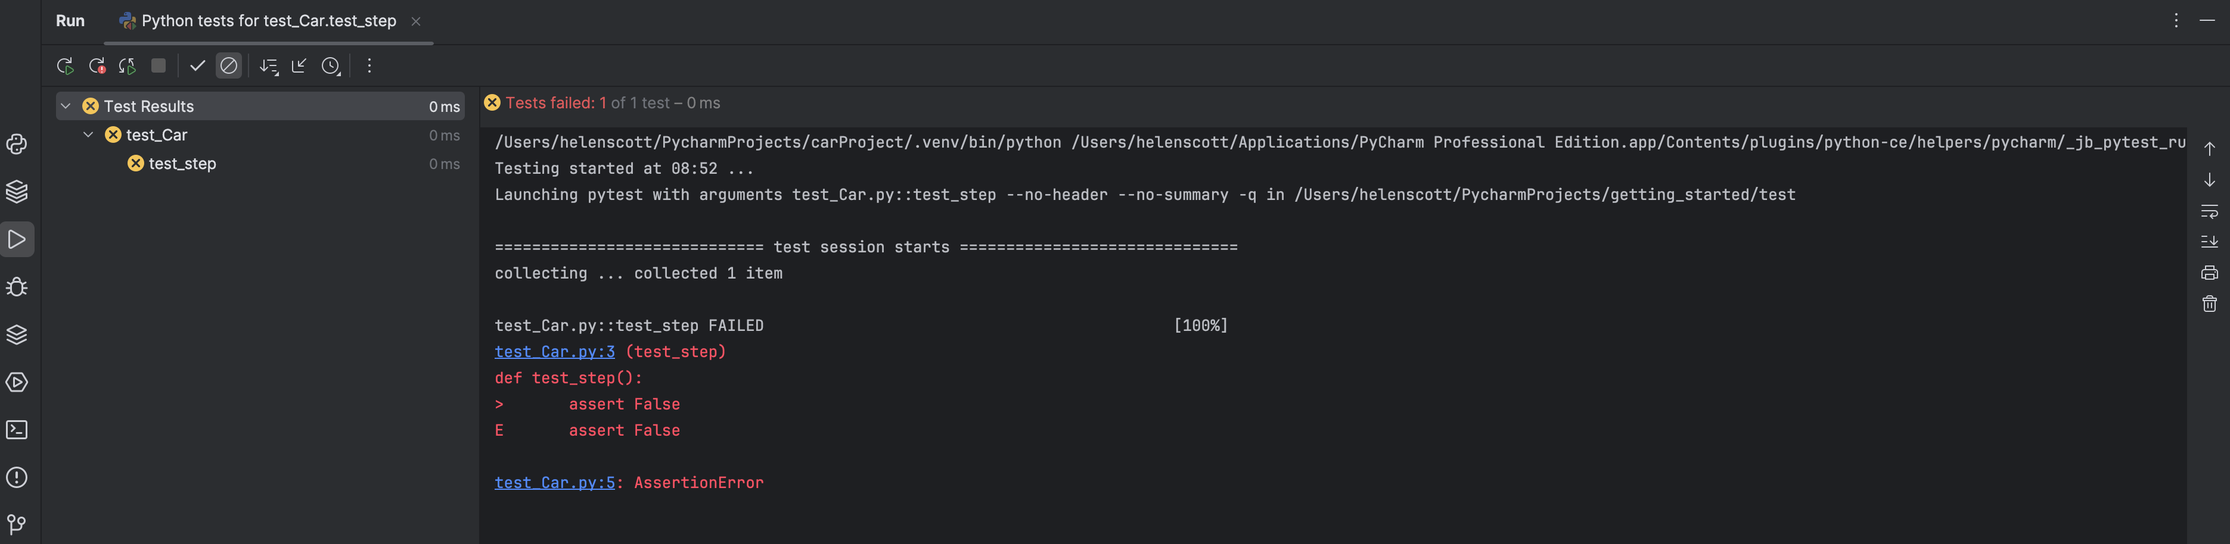Enable soft-wrap in the console
The width and height of the screenshot is (2230, 544).
(2210, 212)
